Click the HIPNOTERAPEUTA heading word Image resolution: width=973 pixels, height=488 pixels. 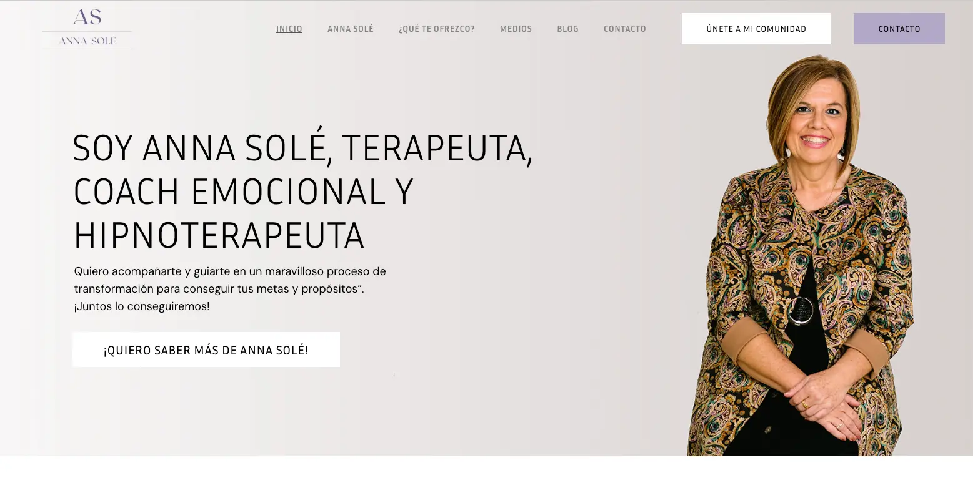[x=219, y=235]
